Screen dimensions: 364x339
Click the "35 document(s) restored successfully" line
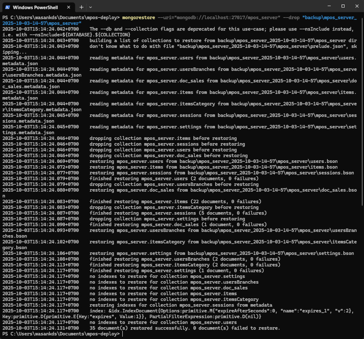[185, 328]
